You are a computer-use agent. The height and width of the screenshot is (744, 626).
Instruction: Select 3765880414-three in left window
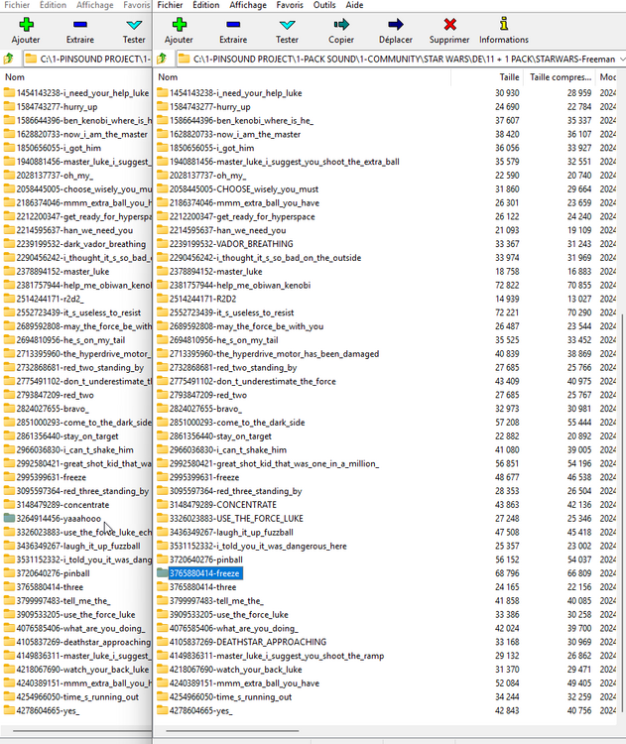pos(50,587)
